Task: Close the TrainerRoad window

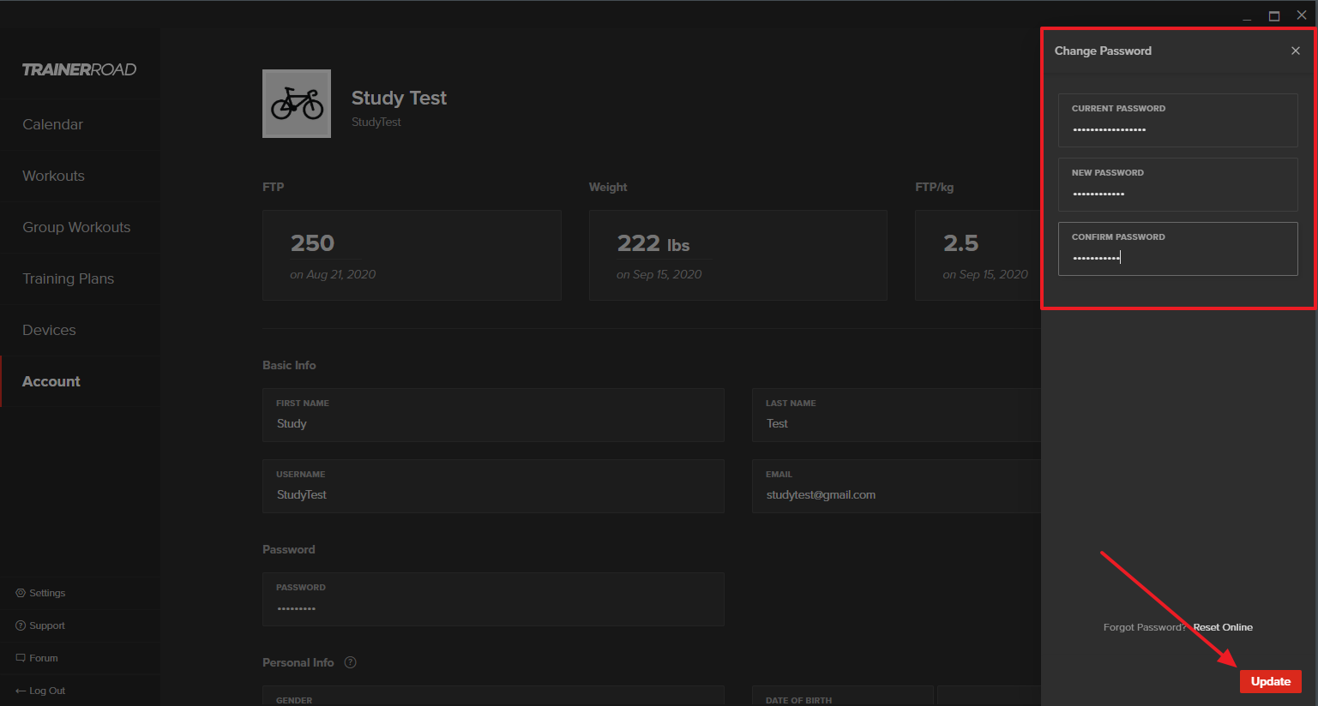Action: (x=1302, y=15)
